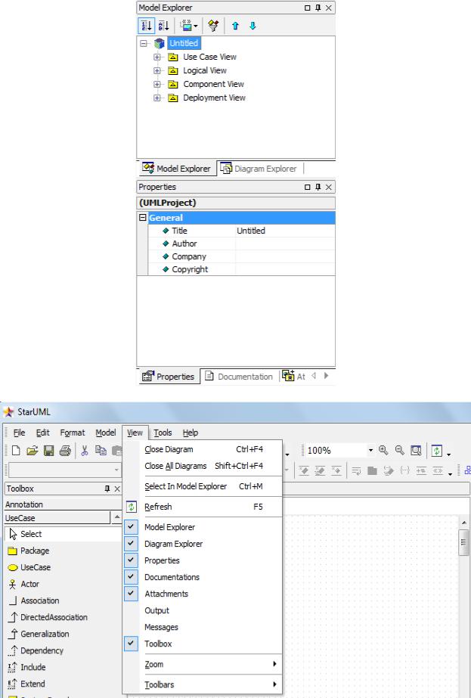Switch to the Documentation tab
Viewport: 471px width, 698px height.
tap(239, 377)
